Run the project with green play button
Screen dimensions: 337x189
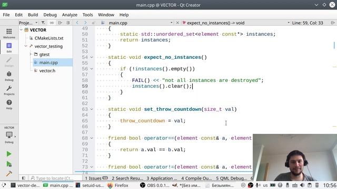tap(9, 154)
